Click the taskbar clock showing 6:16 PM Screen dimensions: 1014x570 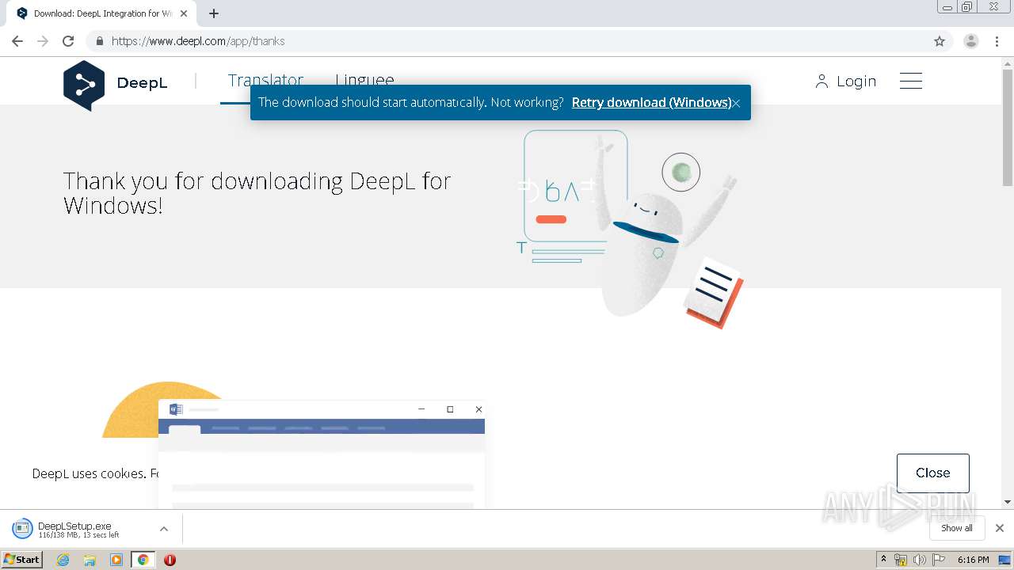(973, 560)
